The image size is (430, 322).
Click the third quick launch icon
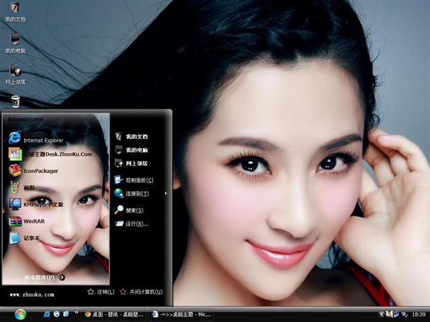coord(66,314)
